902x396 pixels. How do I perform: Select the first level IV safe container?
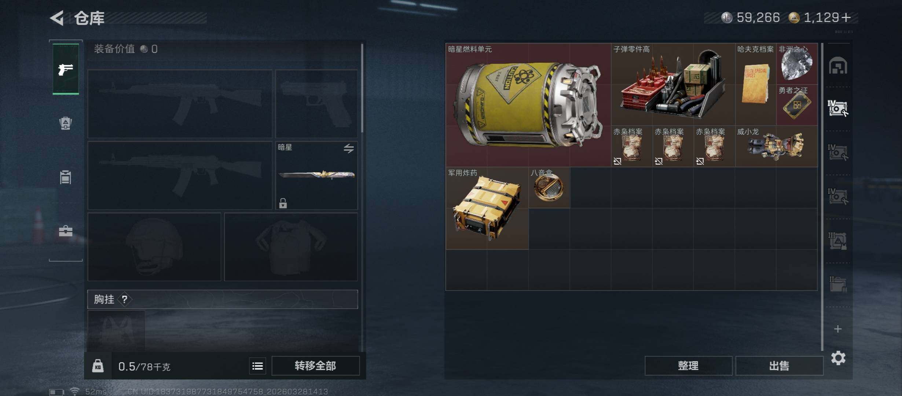point(838,109)
